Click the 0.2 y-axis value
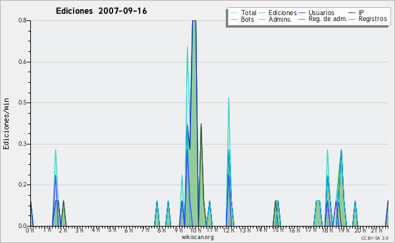The height and width of the screenshot is (243, 395). pyautogui.click(x=22, y=185)
